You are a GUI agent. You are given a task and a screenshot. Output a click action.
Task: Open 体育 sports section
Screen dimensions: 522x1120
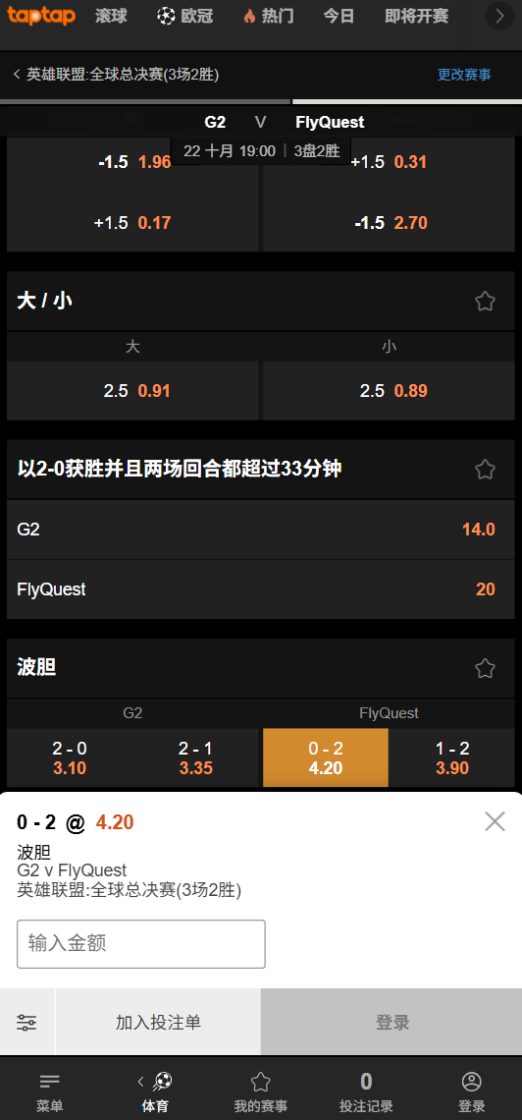point(155,1092)
